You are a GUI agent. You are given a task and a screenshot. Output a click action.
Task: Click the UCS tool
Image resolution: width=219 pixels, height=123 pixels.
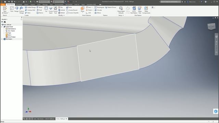[88, 13]
